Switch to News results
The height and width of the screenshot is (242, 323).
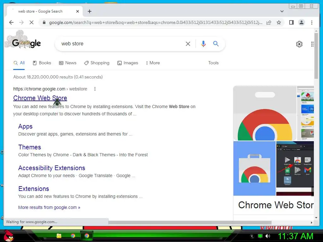68,63
